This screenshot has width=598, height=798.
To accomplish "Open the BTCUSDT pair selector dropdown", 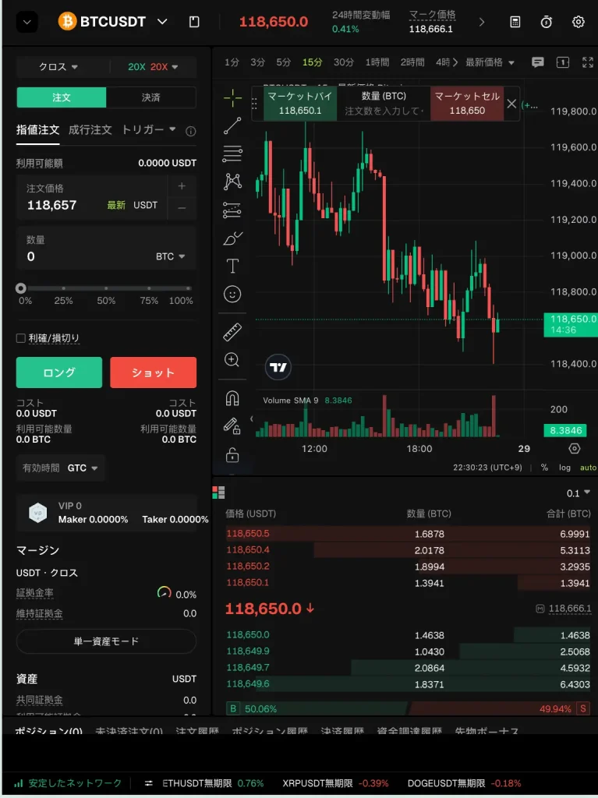I will (162, 22).
